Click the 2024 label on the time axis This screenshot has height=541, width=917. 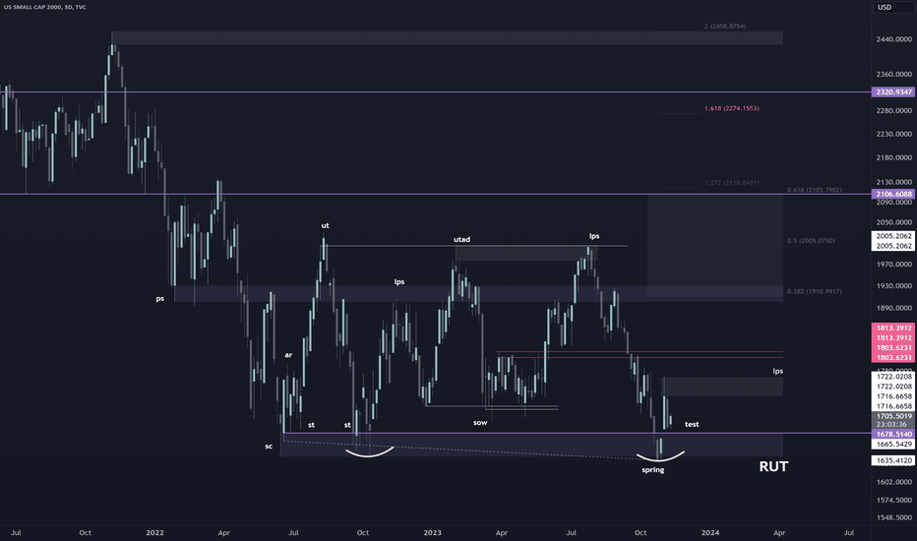(x=710, y=533)
